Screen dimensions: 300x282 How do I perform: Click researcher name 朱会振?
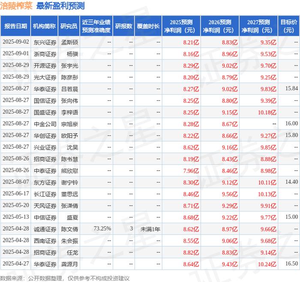(69, 241)
